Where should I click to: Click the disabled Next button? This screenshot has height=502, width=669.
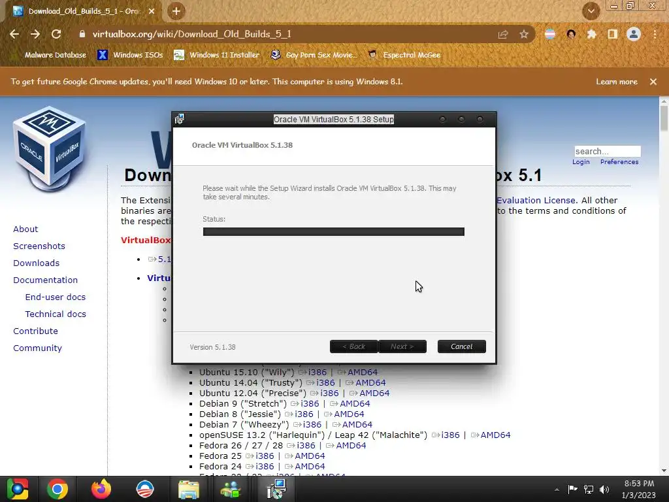pyautogui.click(x=402, y=346)
